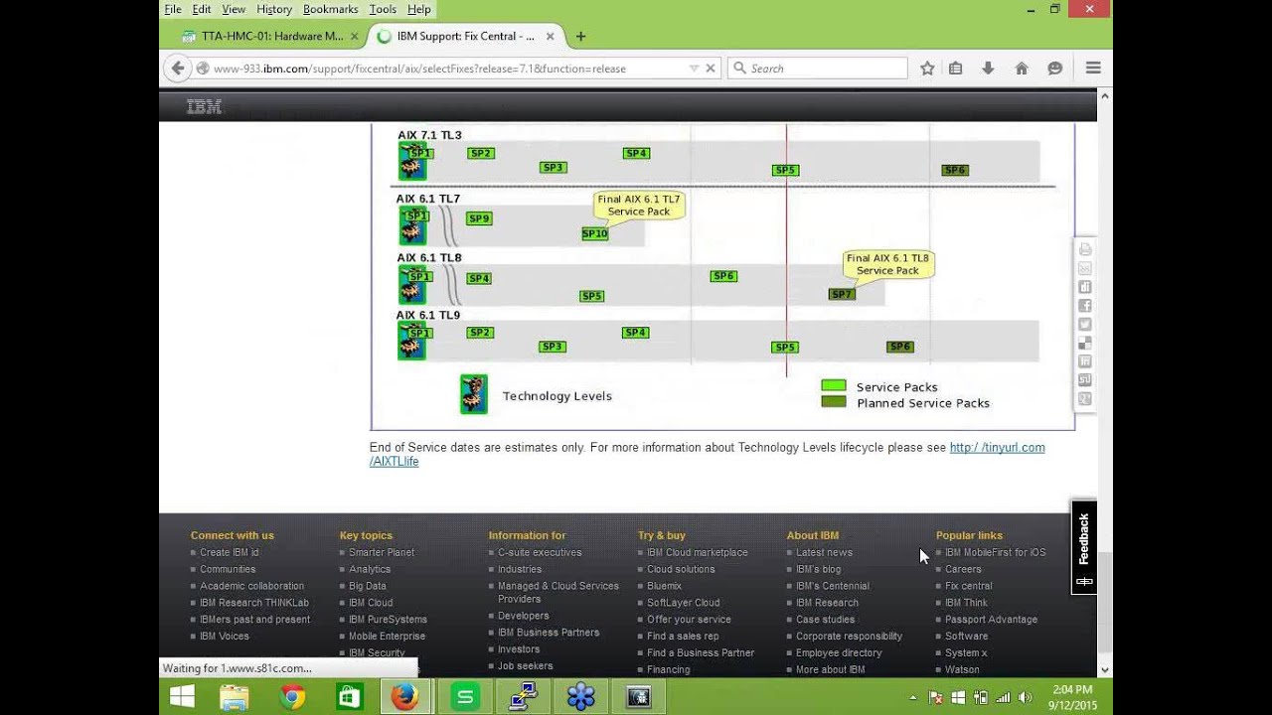
Task: Close the TTA-HMC-01 Hardware tab
Action: (x=355, y=37)
